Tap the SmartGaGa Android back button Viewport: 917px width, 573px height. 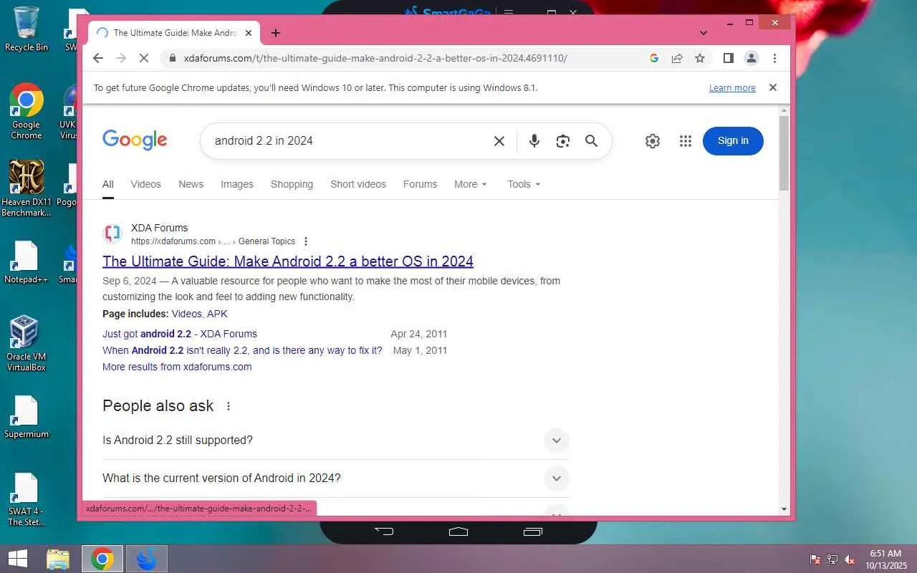[385, 531]
